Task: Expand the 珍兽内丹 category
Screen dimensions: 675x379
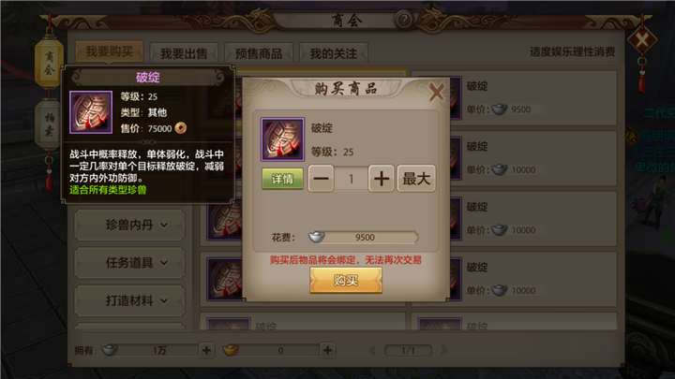Action: click(129, 225)
